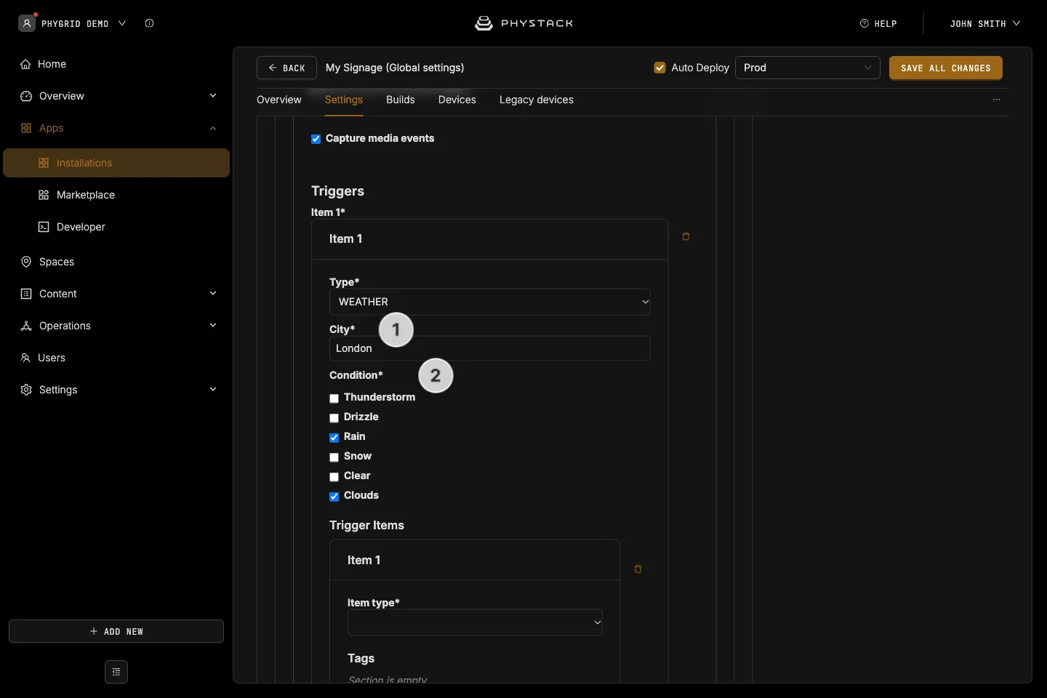Screen dimensions: 1047x698
Task: Delete Trigger Items Item 1 with trash icon
Action: 638,569
